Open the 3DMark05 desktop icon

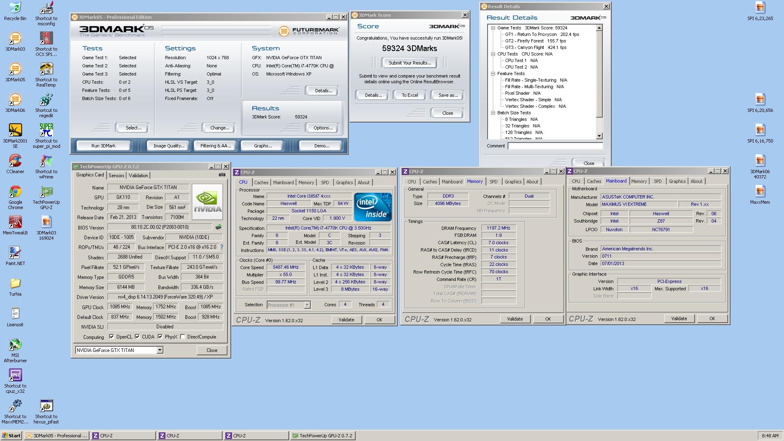click(x=15, y=73)
